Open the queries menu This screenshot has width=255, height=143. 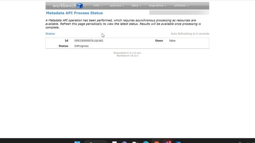(117, 6)
